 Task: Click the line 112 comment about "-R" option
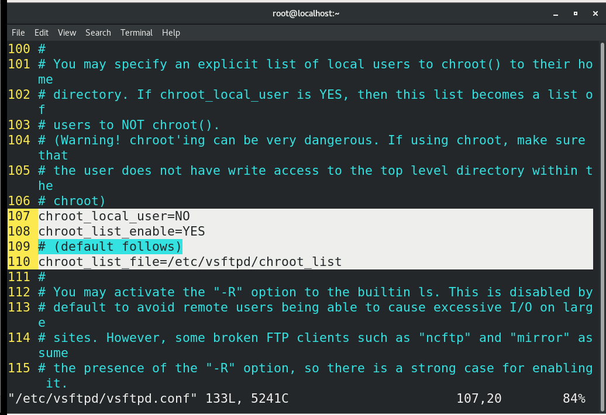(315, 292)
